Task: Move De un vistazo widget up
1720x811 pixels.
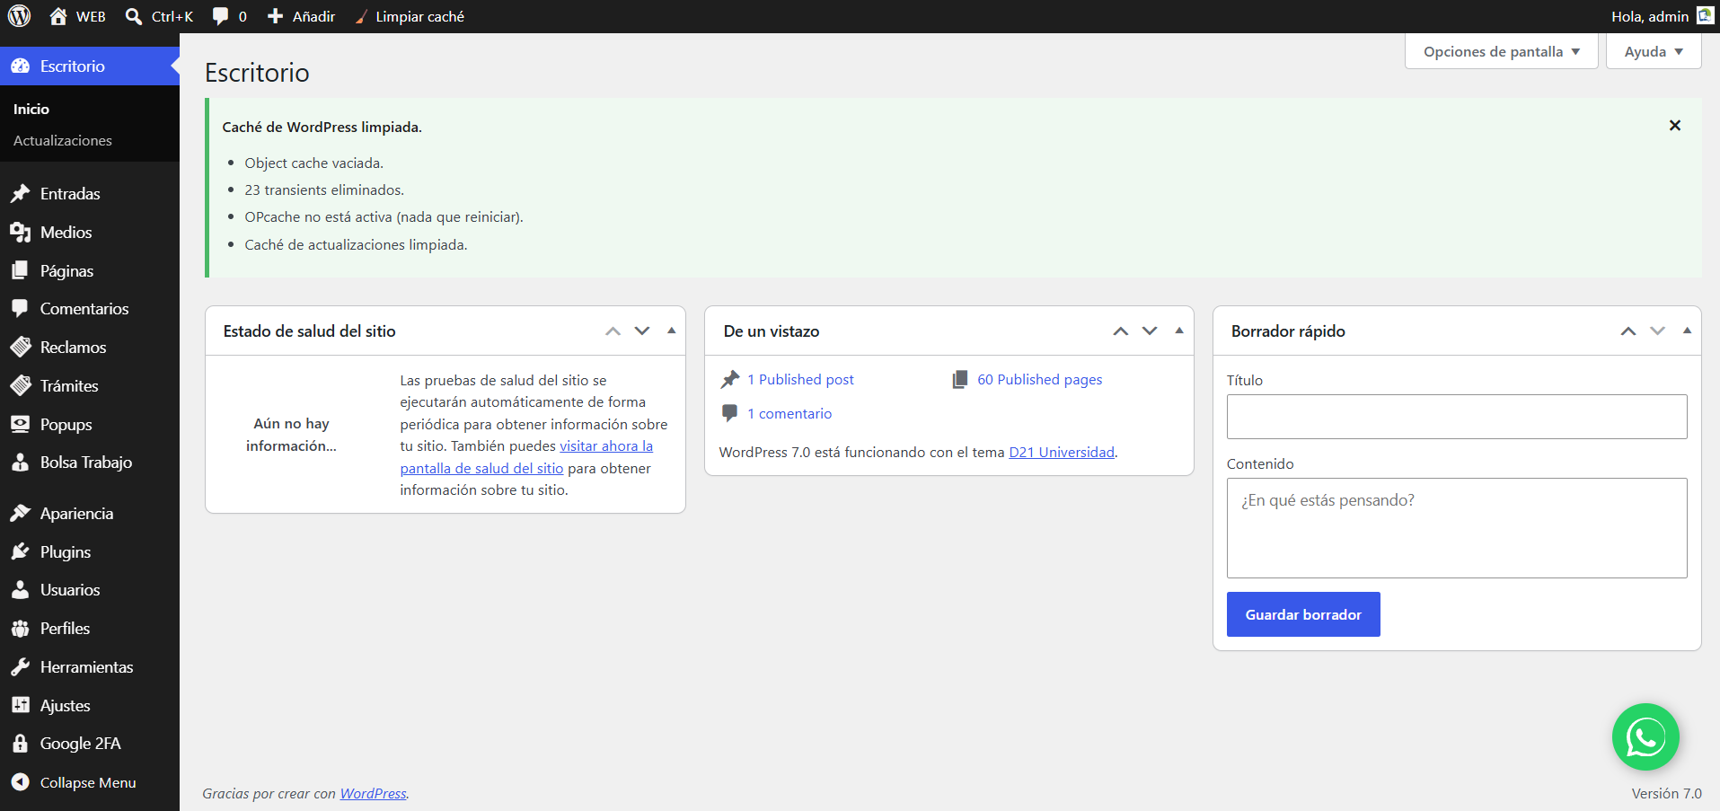Action: (x=1120, y=331)
